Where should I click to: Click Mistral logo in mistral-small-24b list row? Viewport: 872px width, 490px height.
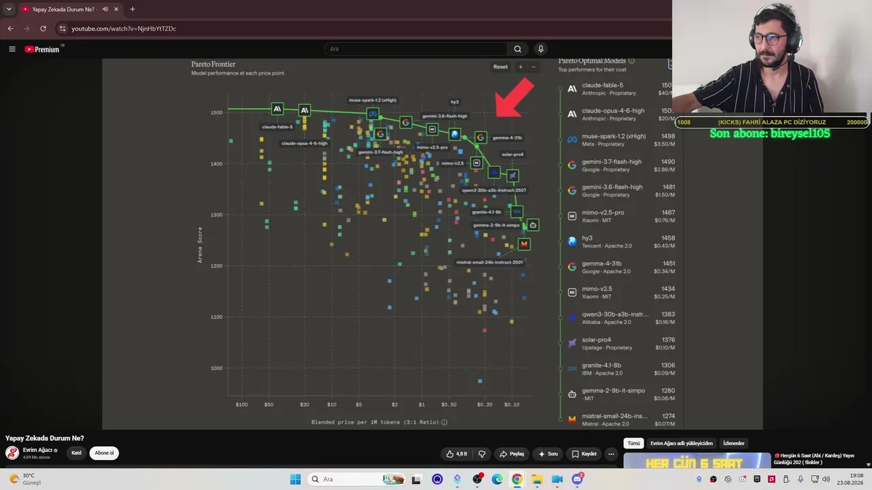click(572, 419)
